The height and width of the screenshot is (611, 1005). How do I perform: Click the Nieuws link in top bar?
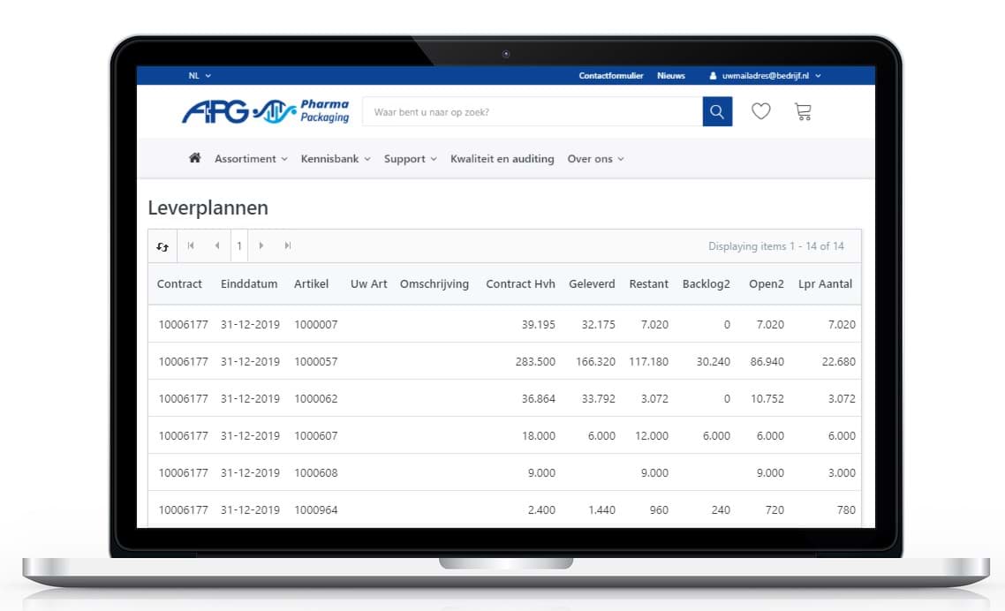click(671, 76)
